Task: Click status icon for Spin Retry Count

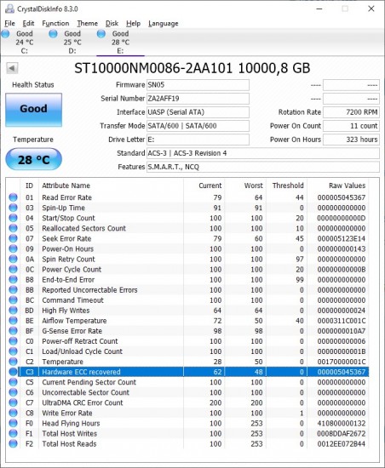Action: pyautogui.click(x=13, y=259)
